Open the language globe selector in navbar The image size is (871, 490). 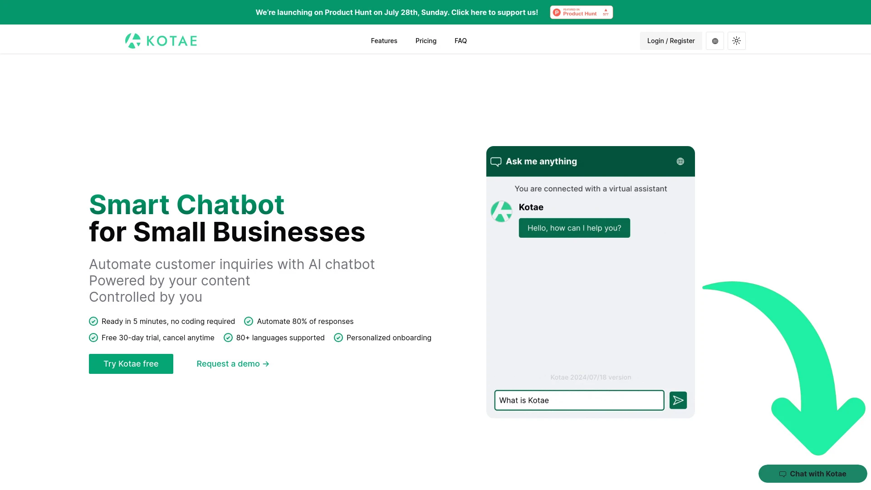(x=715, y=41)
